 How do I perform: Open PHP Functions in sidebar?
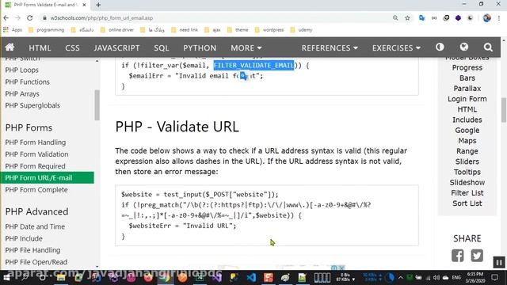pyautogui.click(x=27, y=82)
